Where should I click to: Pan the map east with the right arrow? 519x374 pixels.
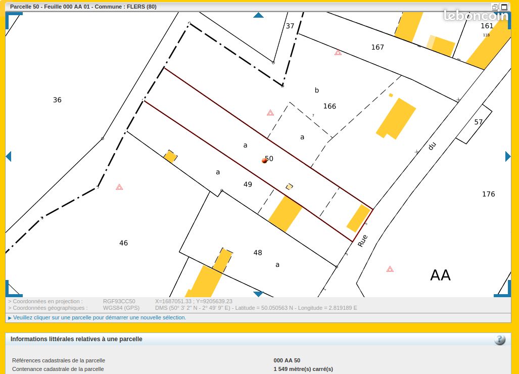coord(508,156)
